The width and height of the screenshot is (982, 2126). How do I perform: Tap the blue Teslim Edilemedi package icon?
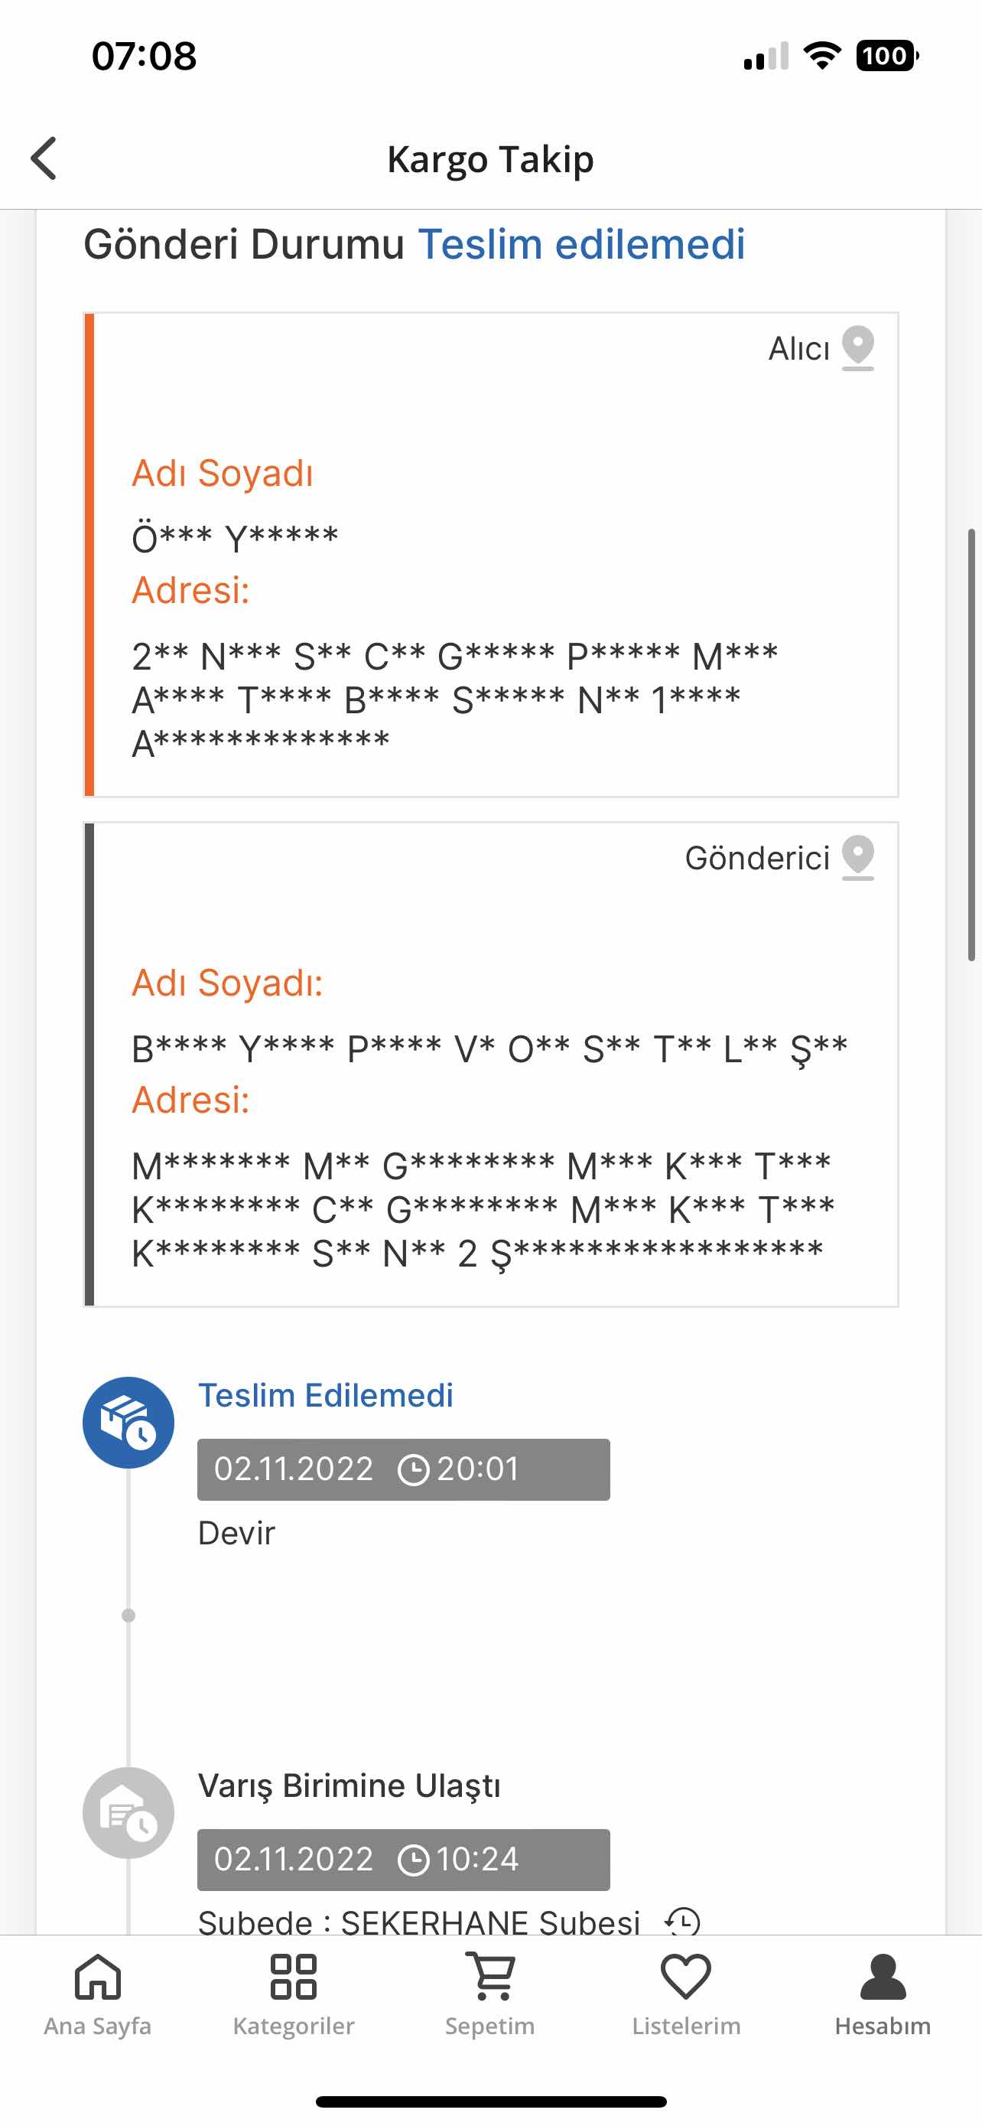point(128,1422)
